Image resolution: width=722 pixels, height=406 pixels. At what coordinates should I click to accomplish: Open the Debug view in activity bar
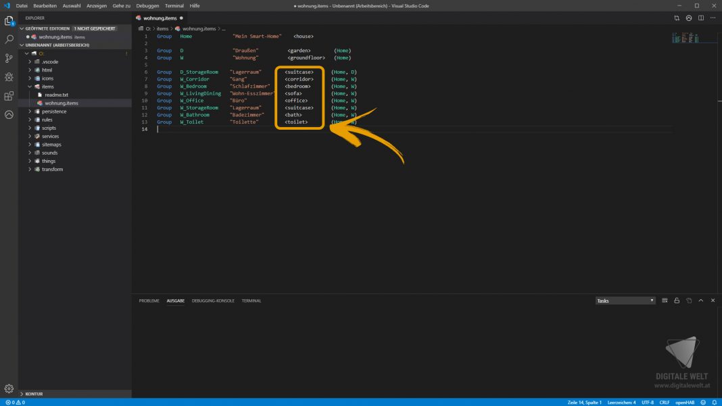click(9, 78)
